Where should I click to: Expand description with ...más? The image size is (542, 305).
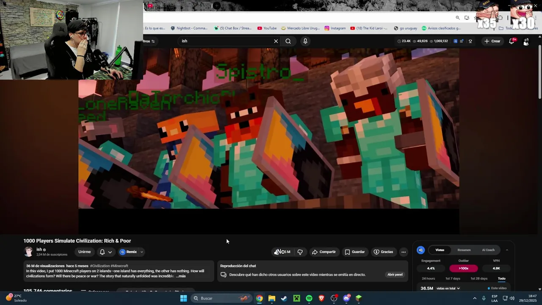(181, 276)
